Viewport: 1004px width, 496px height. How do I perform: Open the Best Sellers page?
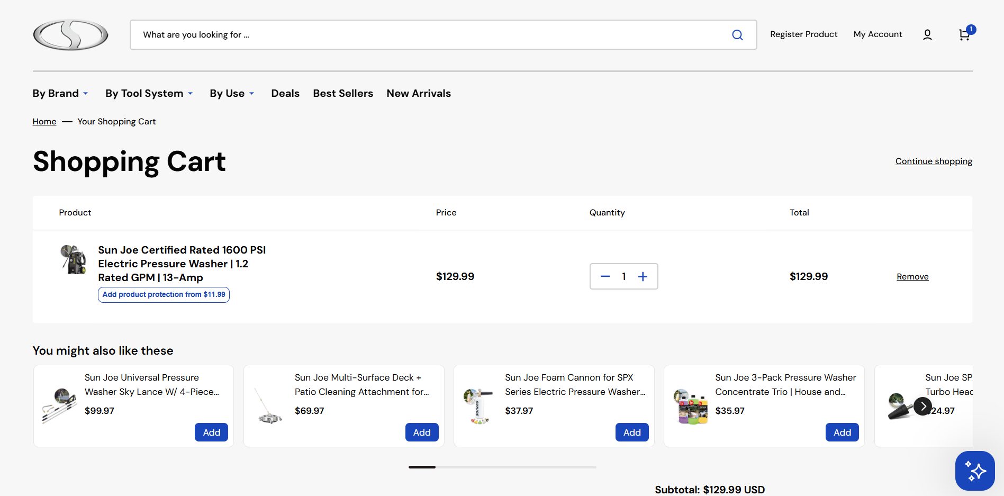(x=343, y=93)
